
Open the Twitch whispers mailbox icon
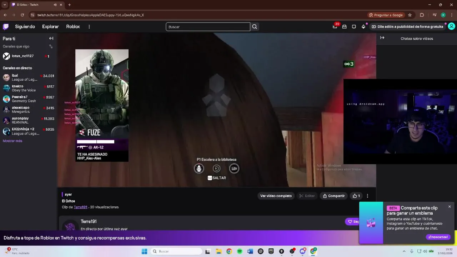[344, 26]
